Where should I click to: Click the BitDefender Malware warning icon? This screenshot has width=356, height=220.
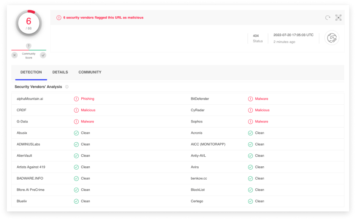coord(250,99)
